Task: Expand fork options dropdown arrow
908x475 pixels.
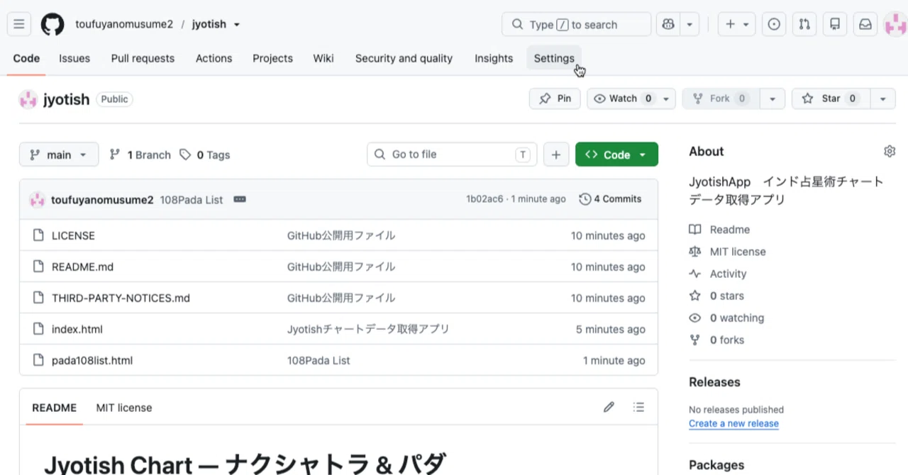Action: [773, 99]
